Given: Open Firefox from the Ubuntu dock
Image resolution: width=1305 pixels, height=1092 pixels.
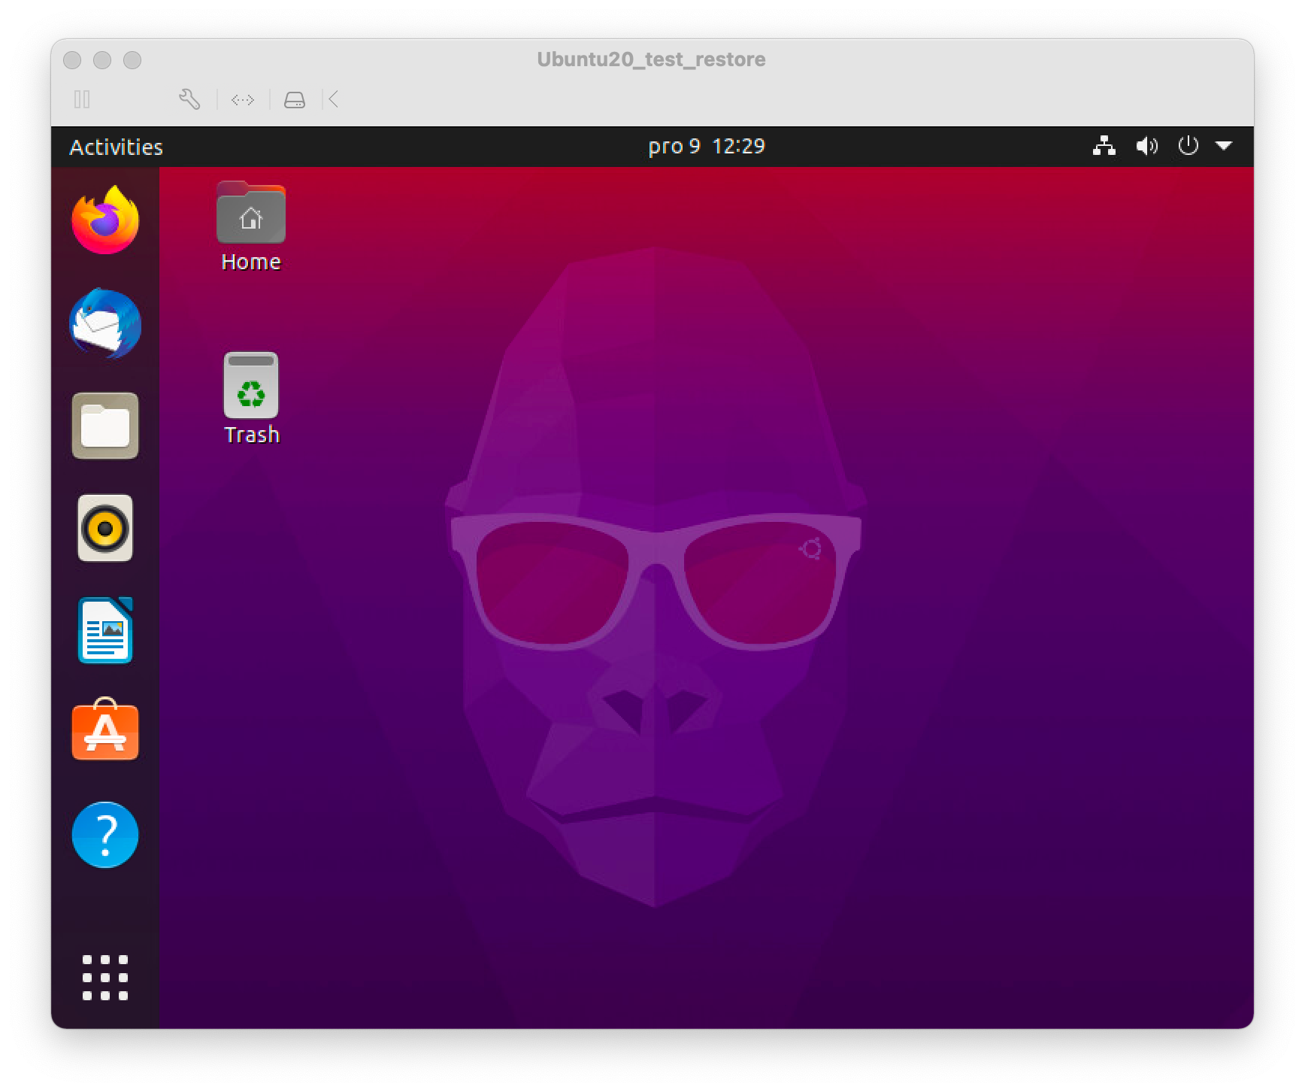Looking at the screenshot, I should 105,220.
